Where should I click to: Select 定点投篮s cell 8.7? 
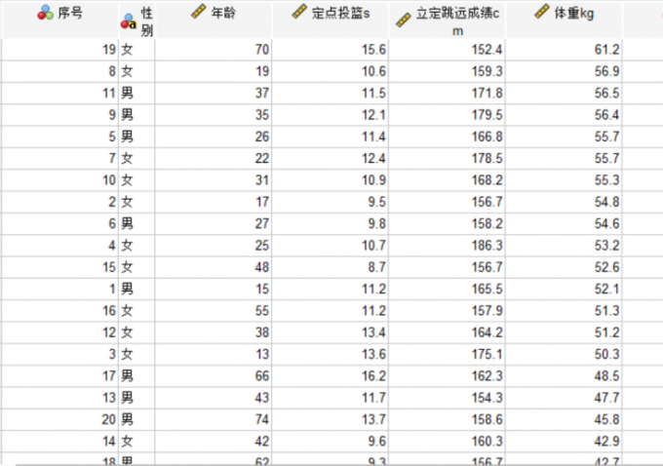331,268
